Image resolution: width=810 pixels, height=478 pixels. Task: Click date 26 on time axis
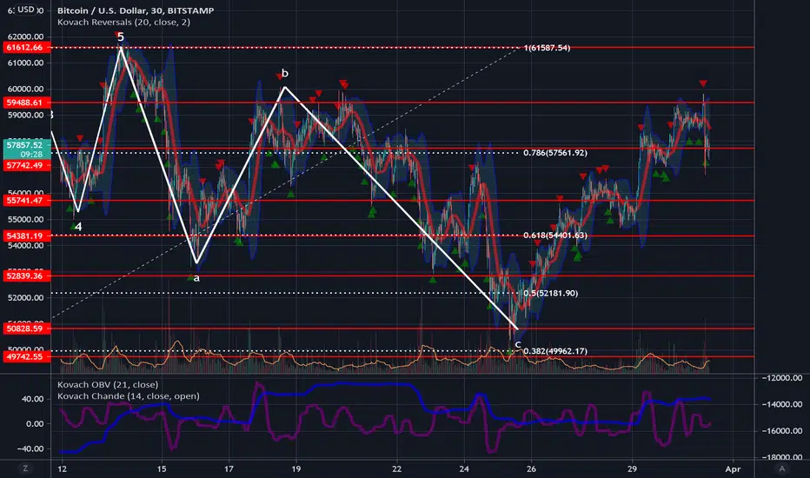coord(531,469)
